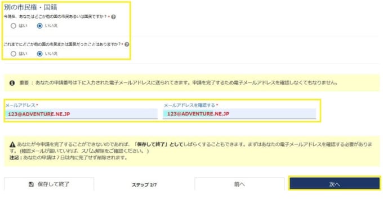The image size is (383, 216).
Task: Open help icon beside past citizenship question
Action: tap(127, 45)
